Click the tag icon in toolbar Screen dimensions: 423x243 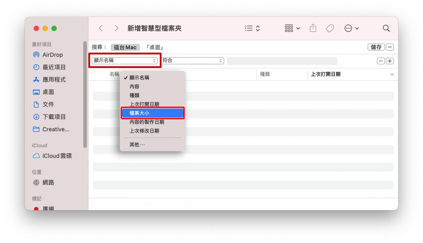click(x=330, y=29)
